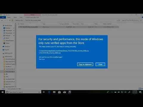Open the ribbon Help icon
This screenshot has width=143, height=107.
(x=142, y=17)
